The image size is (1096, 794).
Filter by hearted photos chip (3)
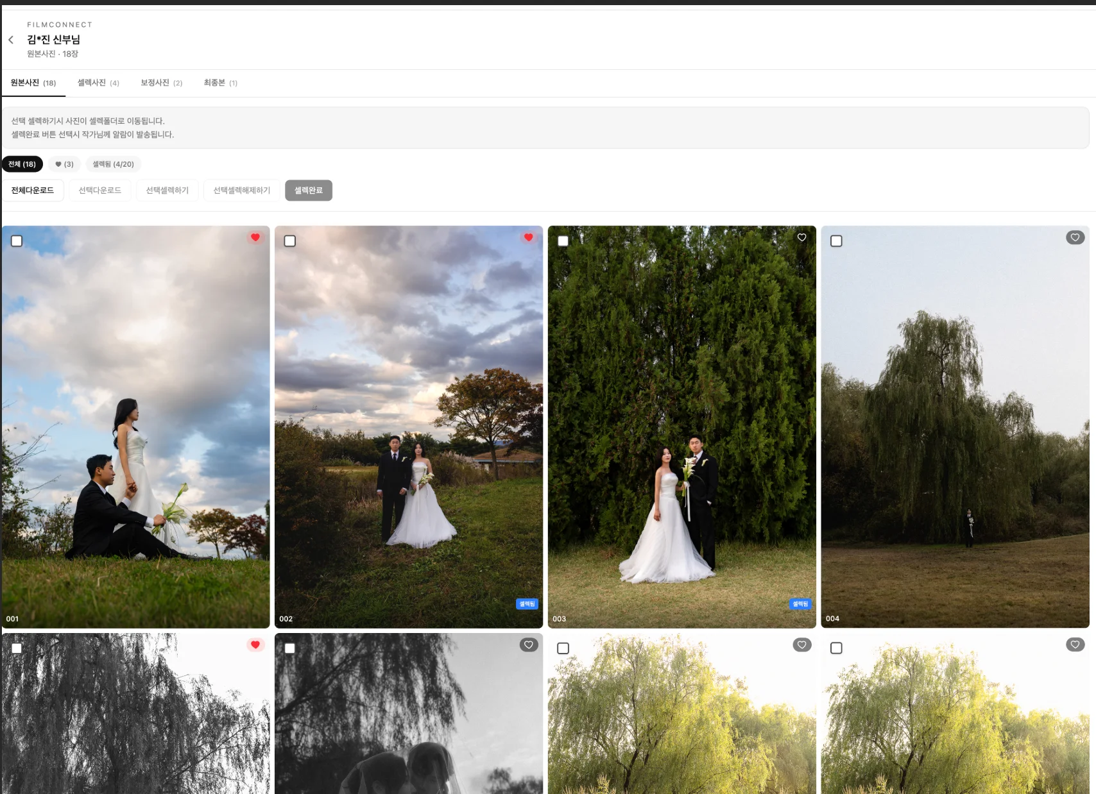64,164
